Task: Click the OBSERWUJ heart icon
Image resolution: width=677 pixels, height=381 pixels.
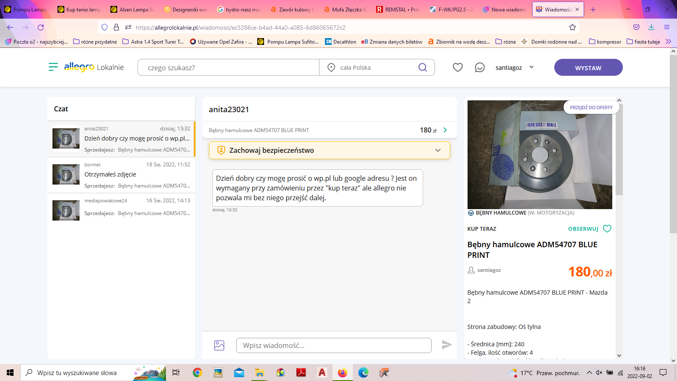Action: coord(607,229)
